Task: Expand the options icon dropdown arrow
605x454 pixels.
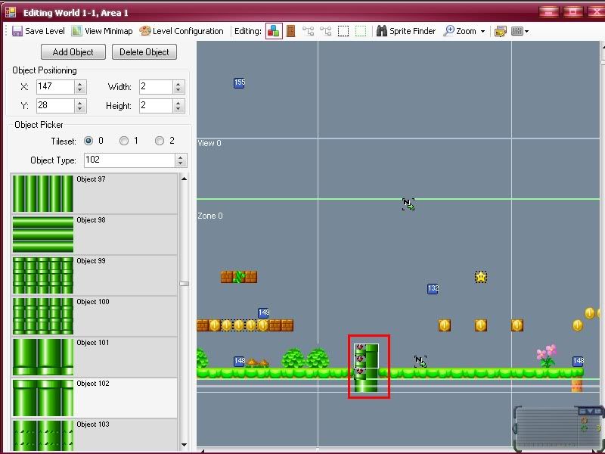Action: 526,32
